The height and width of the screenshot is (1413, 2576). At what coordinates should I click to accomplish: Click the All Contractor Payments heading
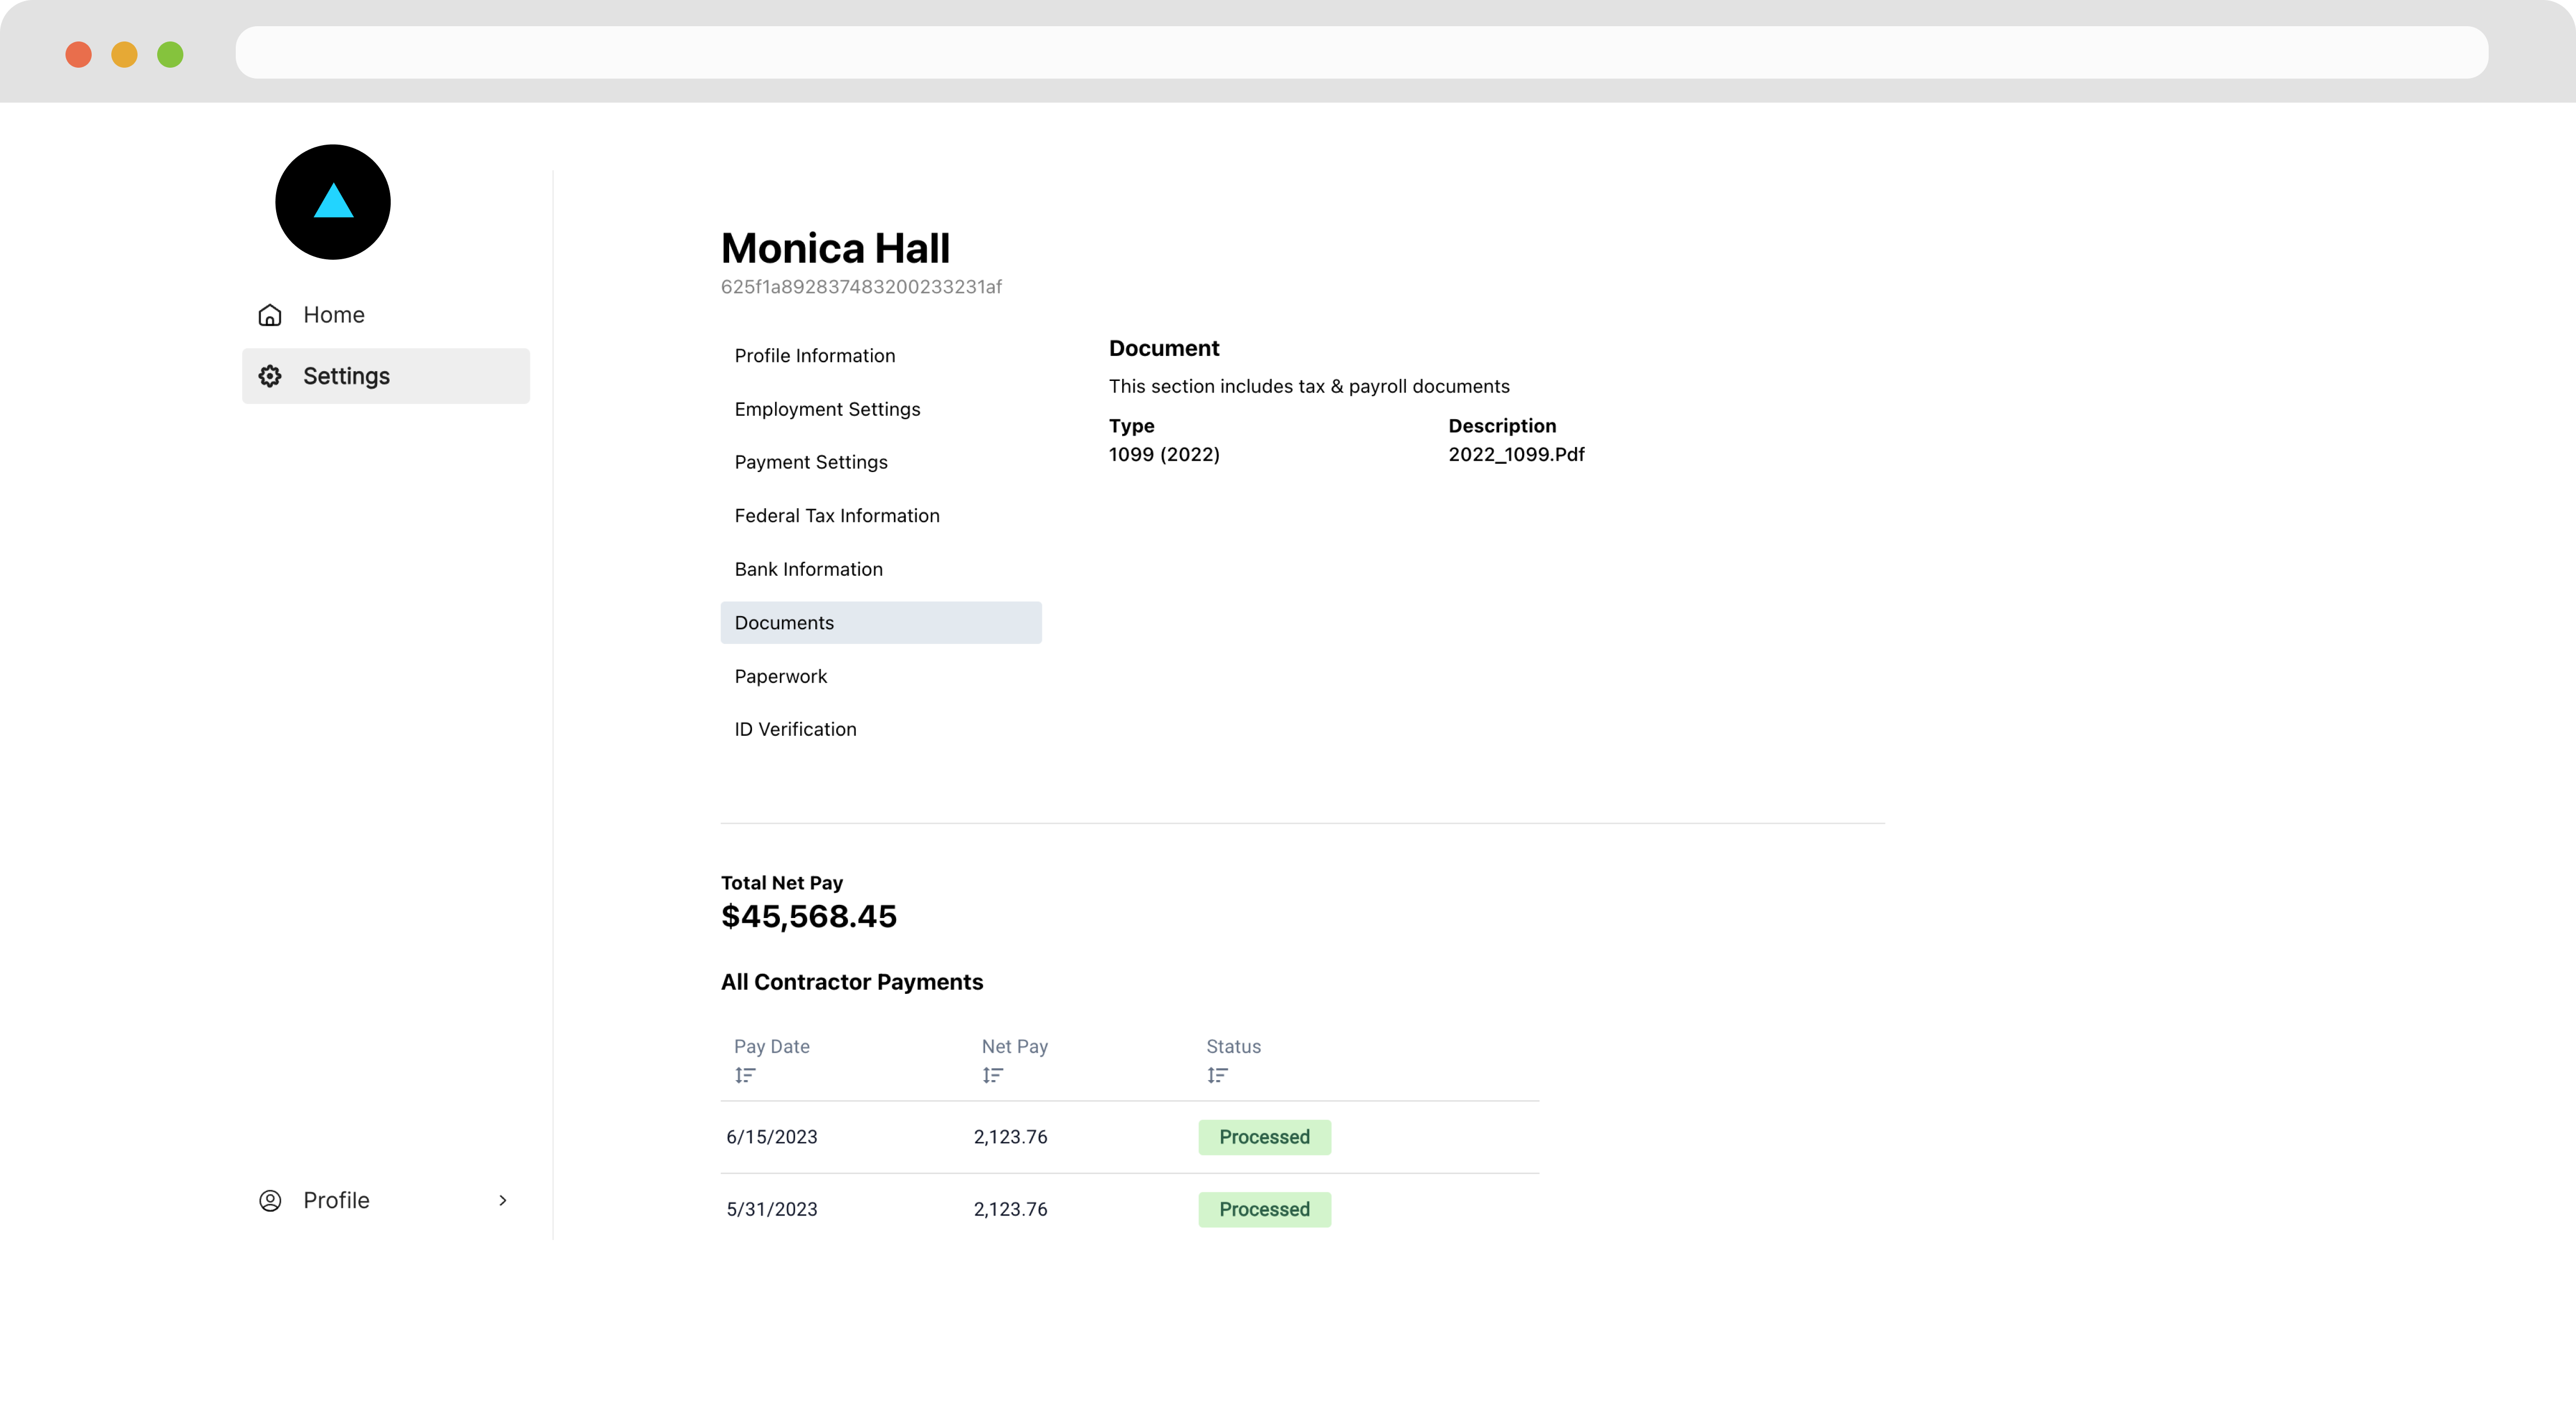[852, 982]
